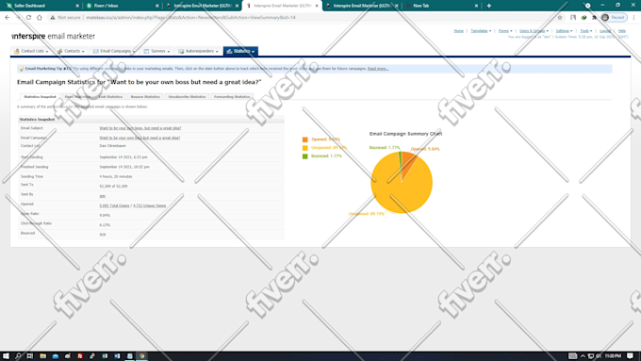Expand the Email Campaigns menu
This screenshot has height=361, width=641.
coord(114,51)
